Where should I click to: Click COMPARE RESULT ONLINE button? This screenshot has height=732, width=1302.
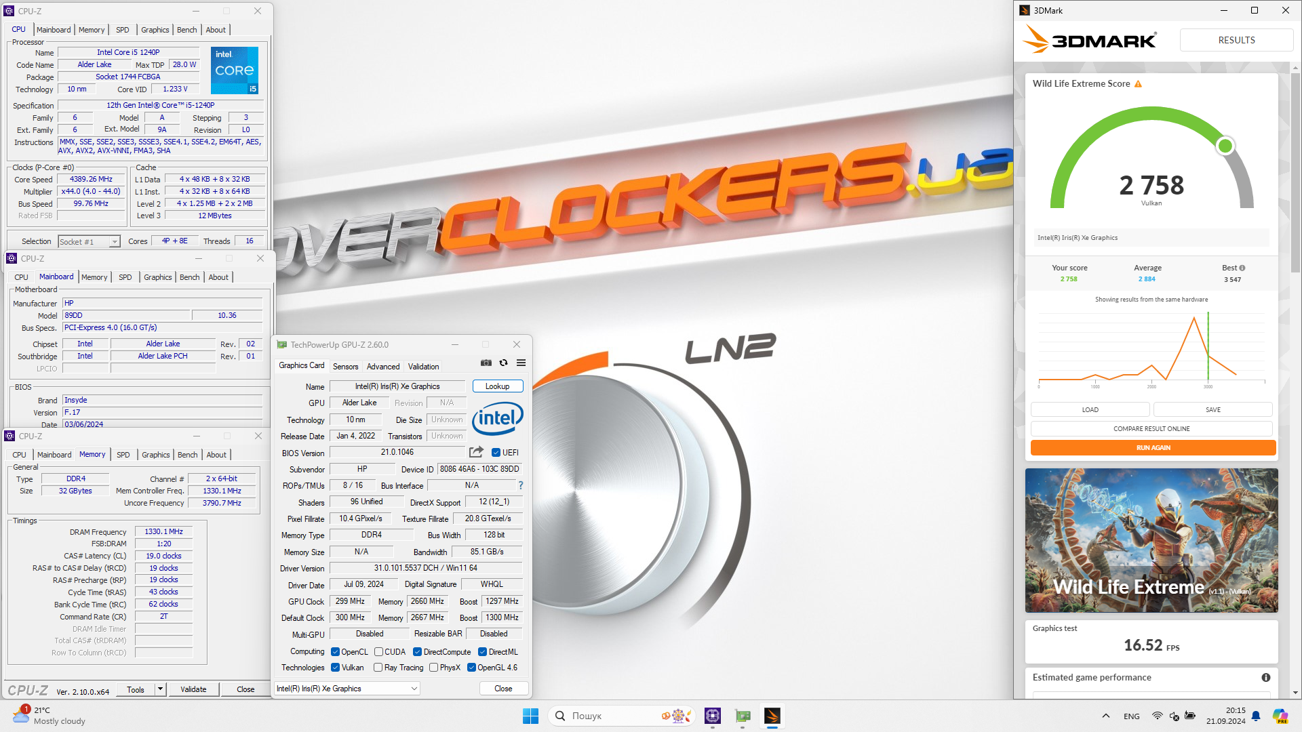[1151, 429]
